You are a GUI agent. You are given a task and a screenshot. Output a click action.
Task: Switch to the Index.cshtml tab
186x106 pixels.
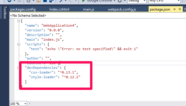coord(59,9)
